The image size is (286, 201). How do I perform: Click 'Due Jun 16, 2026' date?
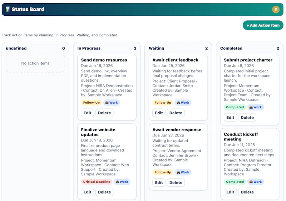tap(97, 66)
